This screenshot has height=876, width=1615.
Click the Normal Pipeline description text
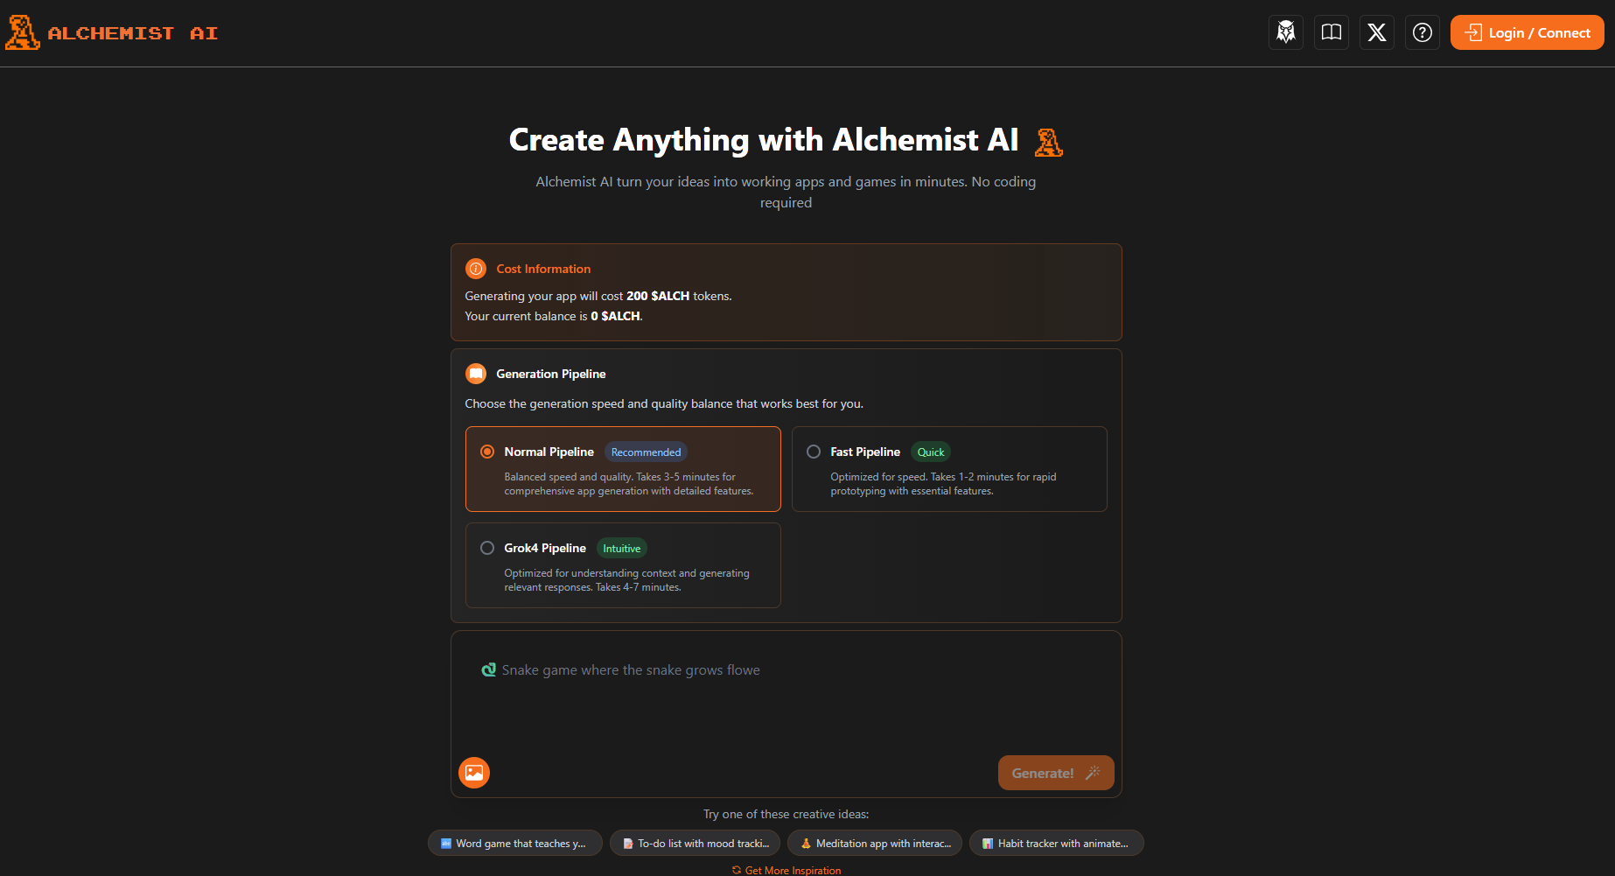pyautogui.click(x=628, y=484)
